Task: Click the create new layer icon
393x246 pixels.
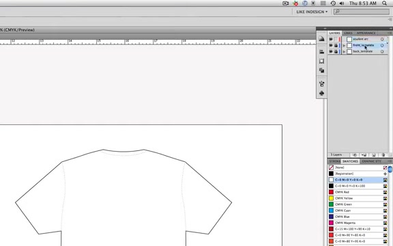Action: click(373, 155)
